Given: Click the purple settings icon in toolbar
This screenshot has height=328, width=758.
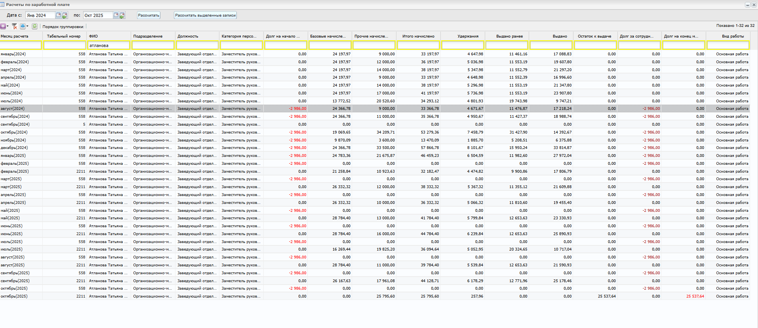Looking at the screenshot, I should tap(3, 26).
